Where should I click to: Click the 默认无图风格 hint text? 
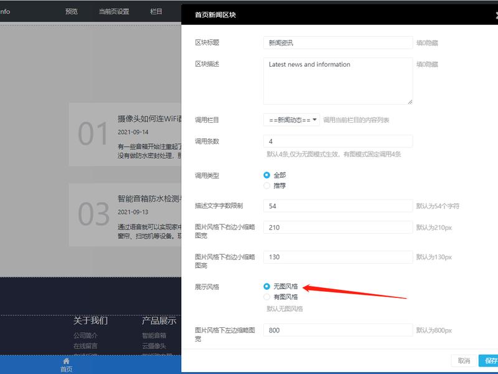(x=284, y=309)
